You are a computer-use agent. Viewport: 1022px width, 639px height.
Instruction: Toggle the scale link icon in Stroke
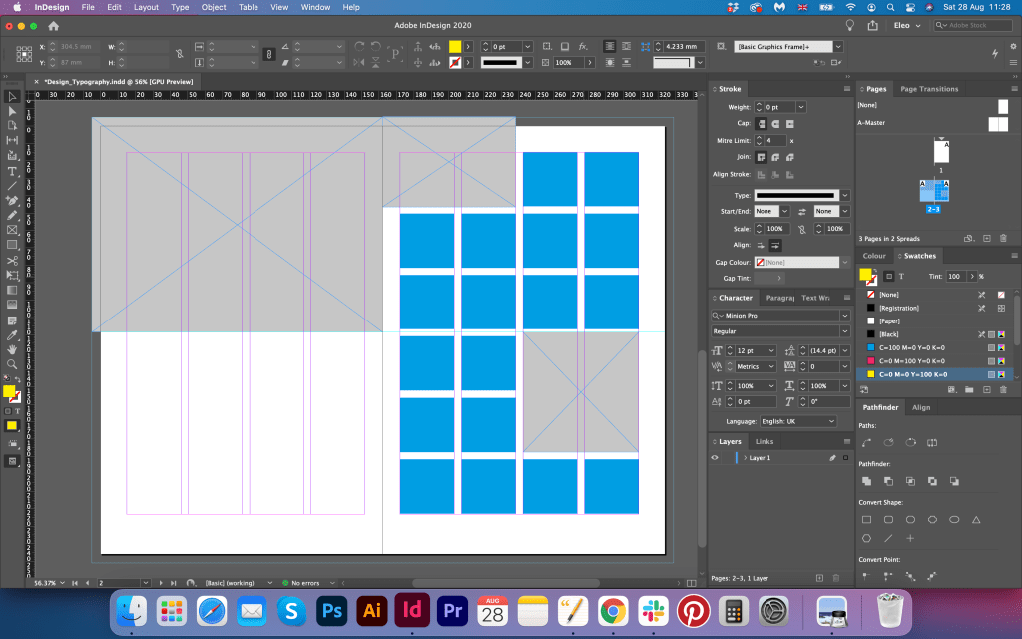point(801,229)
